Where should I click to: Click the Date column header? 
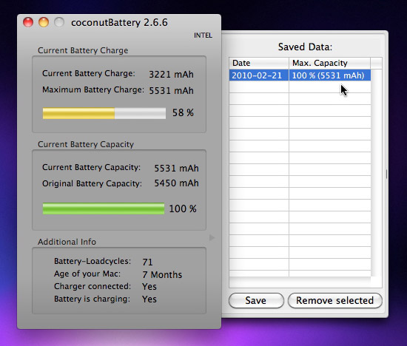(x=259, y=63)
